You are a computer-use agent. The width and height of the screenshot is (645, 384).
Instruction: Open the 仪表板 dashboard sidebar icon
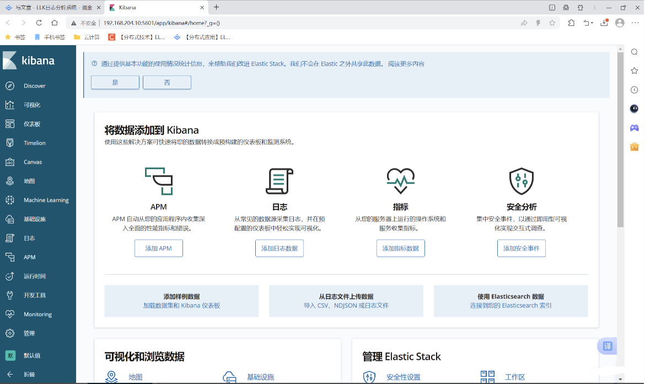tap(10, 124)
